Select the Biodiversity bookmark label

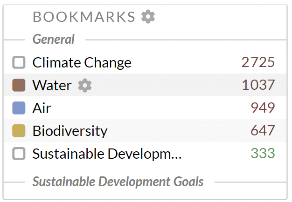(x=70, y=131)
